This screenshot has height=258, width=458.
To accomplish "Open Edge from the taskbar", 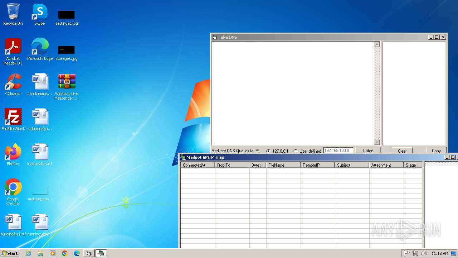I will [77, 253].
